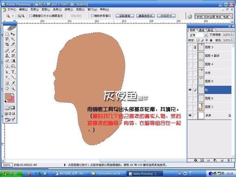Screen dimensions: 236x177
Task: Select the Blur tool
Action: tap(7, 66)
